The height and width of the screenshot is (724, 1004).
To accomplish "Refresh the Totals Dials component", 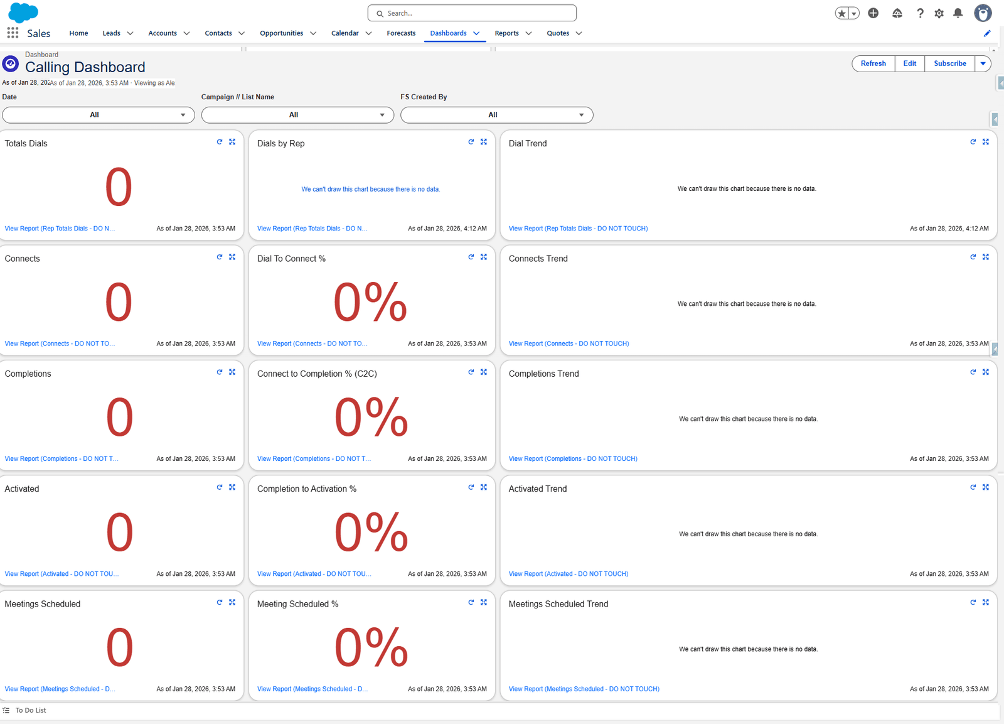I will click(220, 142).
